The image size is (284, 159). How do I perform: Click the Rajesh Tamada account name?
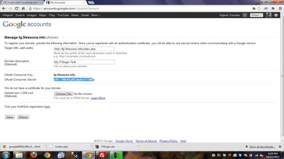(229, 15)
